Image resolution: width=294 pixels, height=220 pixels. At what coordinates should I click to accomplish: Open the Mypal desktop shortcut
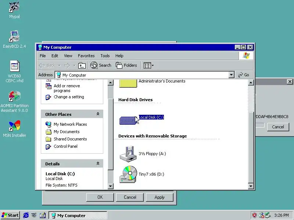14,10
